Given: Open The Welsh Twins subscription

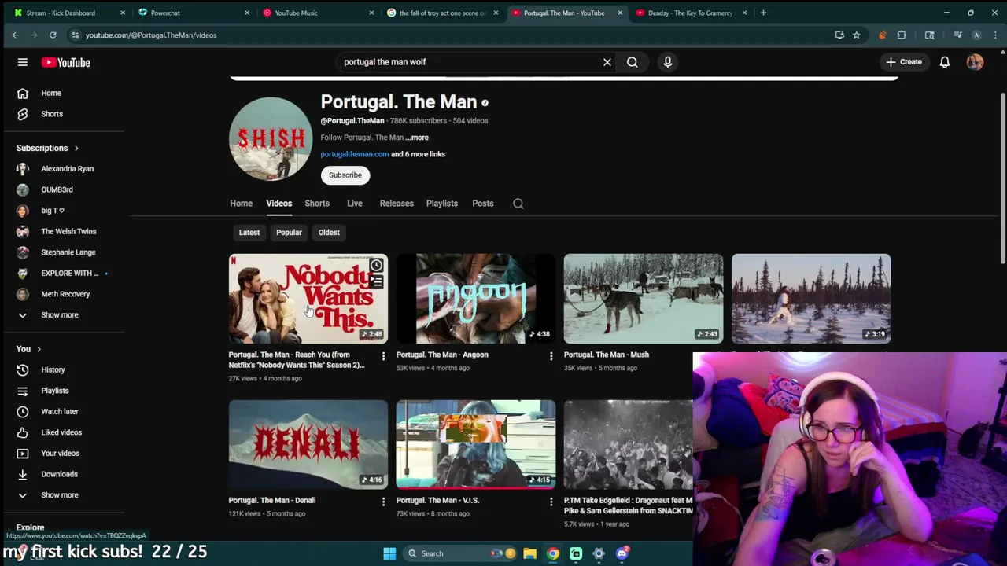Looking at the screenshot, I should point(69,231).
